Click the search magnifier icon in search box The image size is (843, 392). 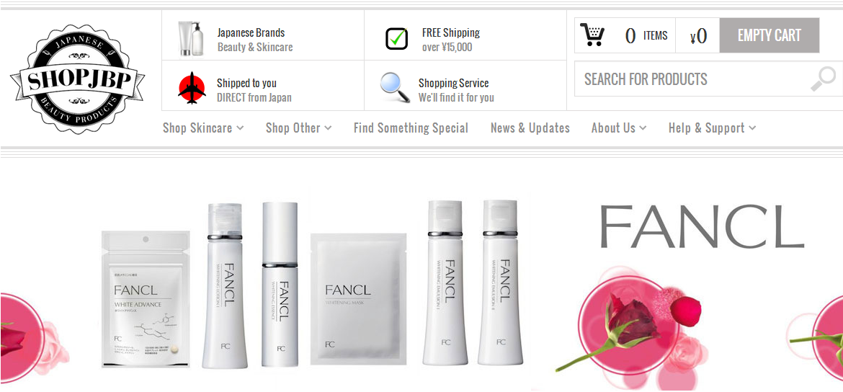pos(823,79)
